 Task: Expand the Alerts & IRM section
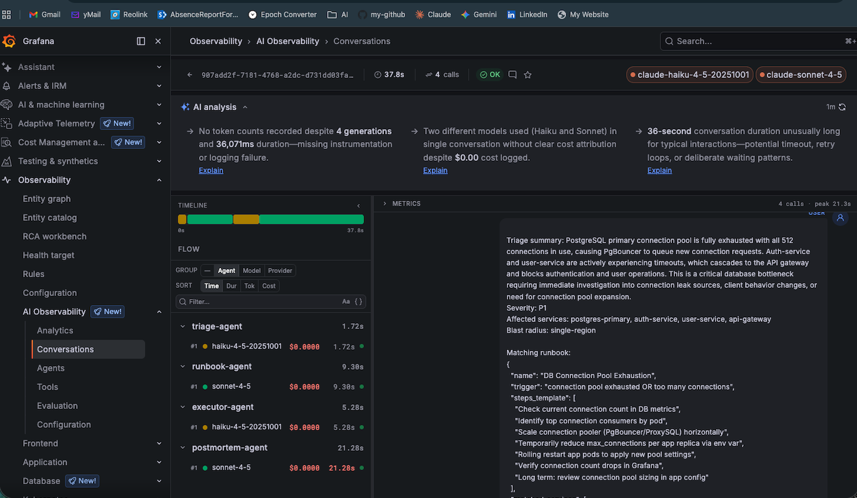[159, 86]
